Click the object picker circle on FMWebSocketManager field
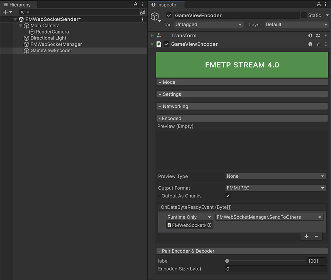Viewport: 331px width, 280px height. tap(209, 225)
